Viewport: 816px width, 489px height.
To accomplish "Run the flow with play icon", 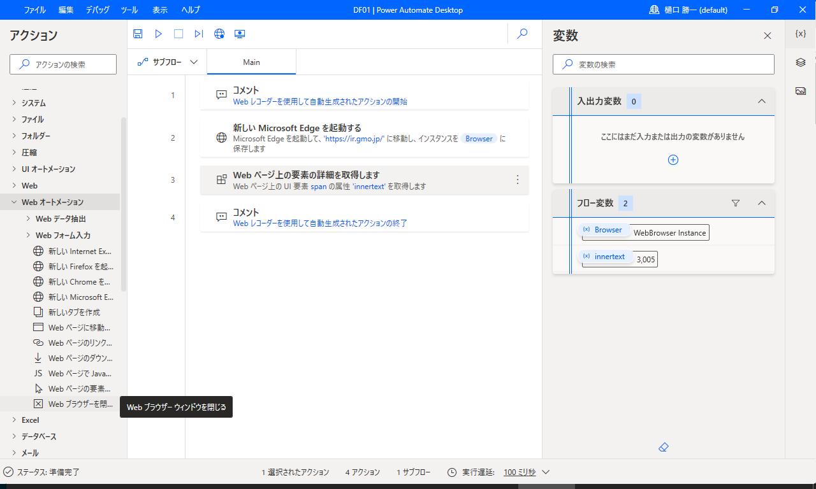I will pos(158,34).
